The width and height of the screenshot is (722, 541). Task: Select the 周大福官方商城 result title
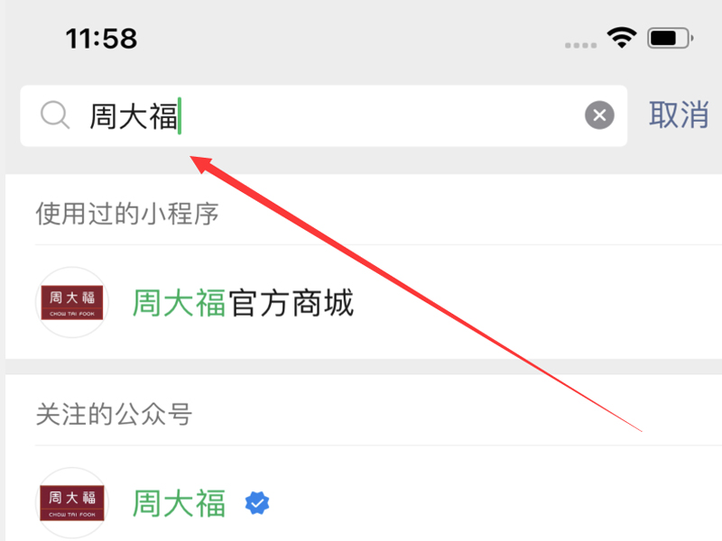coord(243,303)
